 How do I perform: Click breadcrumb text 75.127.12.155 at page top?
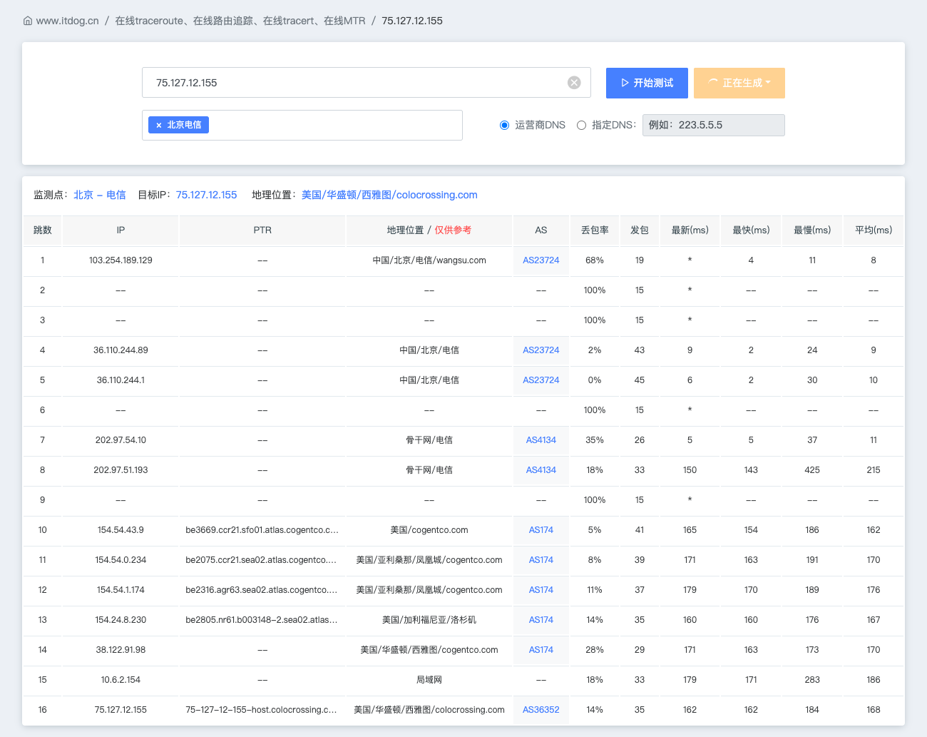click(412, 21)
